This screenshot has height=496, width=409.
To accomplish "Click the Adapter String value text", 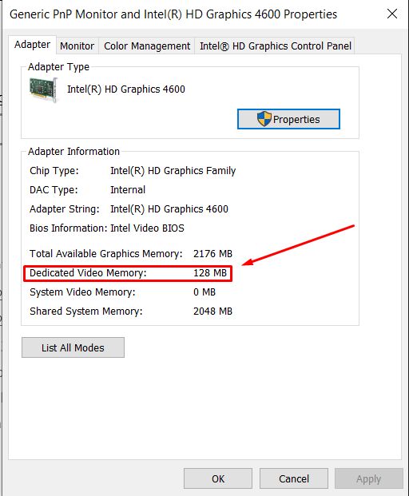I will [169, 209].
